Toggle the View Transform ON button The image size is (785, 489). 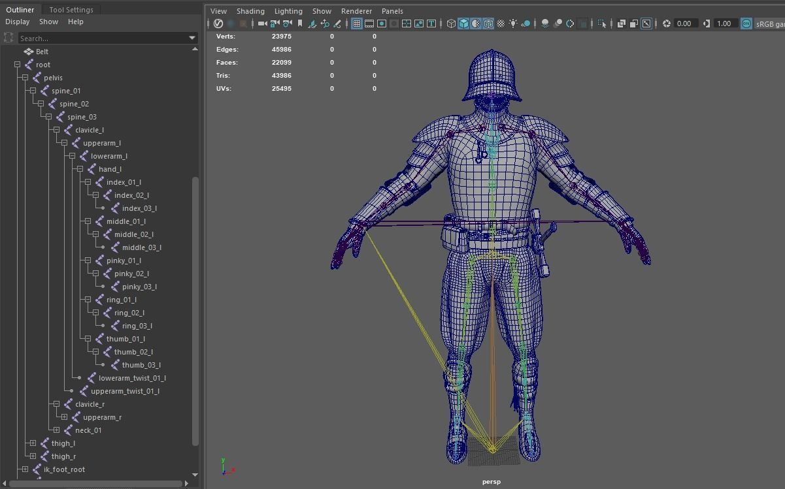pos(746,24)
